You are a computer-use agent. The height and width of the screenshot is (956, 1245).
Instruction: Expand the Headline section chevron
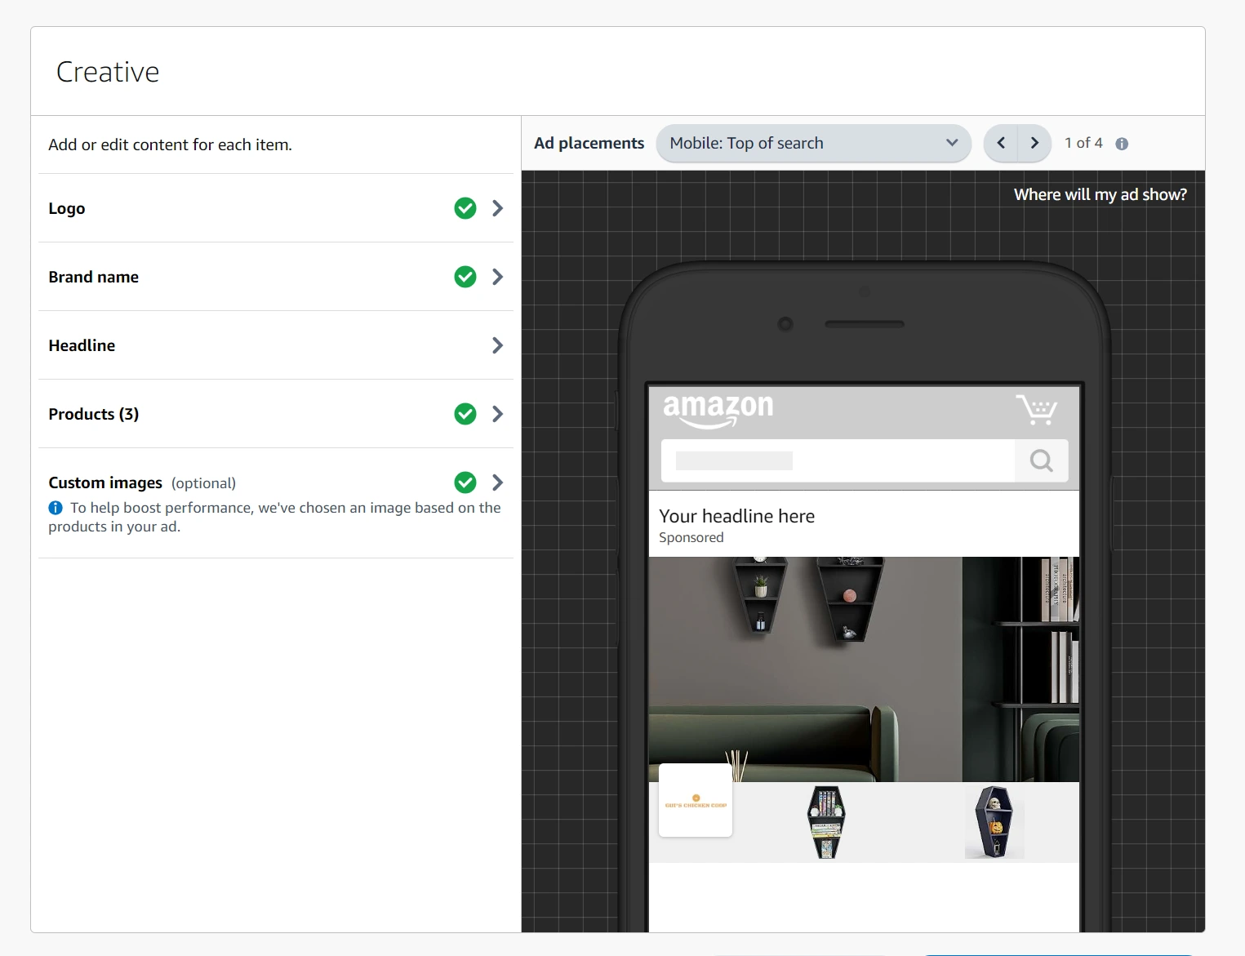497,345
